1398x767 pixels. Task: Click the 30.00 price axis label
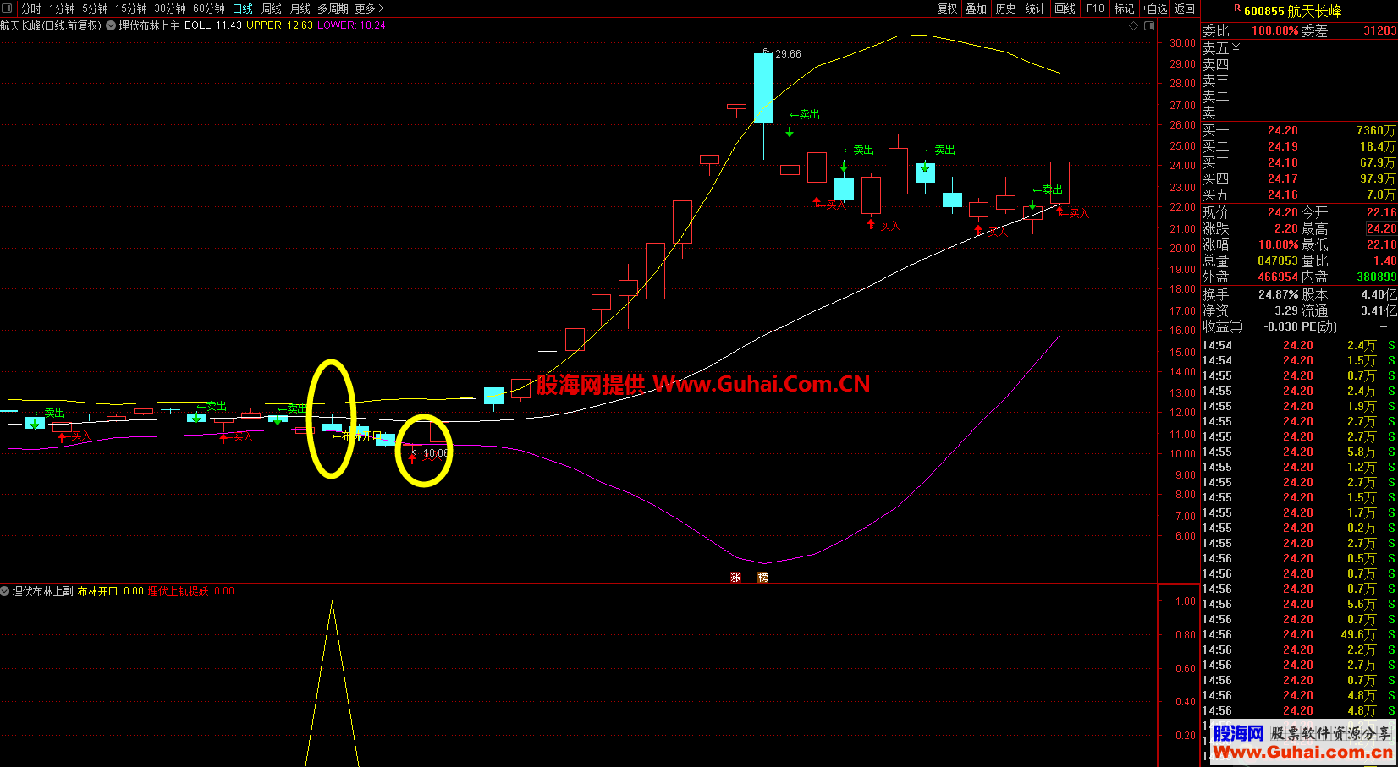(x=1182, y=42)
